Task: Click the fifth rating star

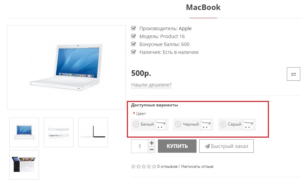Action: coord(154,166)
